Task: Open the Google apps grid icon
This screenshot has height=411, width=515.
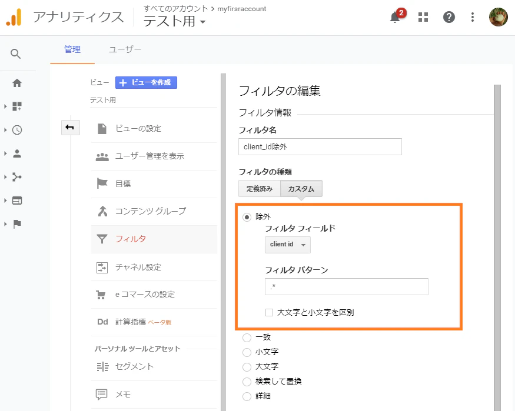Action: (x=423, y=17)
